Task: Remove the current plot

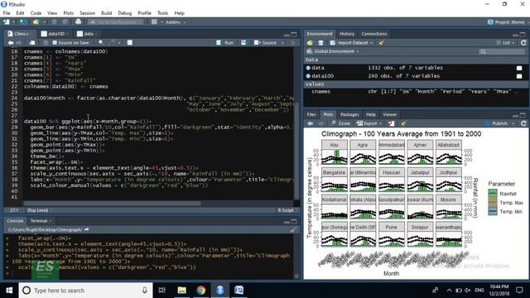Action: 391,123
